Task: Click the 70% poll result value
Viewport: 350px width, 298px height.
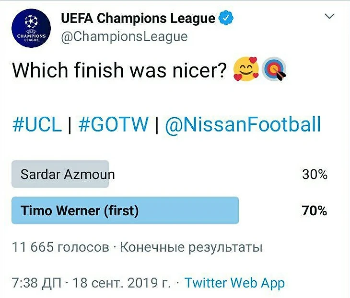Action: pyautogui.click(x=315, y=210)
